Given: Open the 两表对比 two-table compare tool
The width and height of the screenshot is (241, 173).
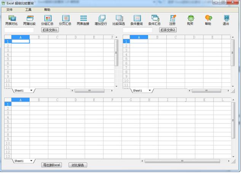Looking at the screenshot, I should pos(11,20).
